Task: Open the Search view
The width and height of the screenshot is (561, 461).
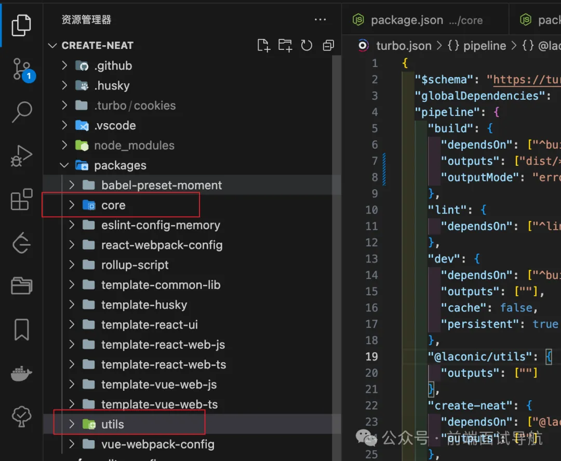Action: (21, 111)
